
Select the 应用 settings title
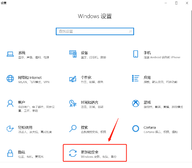pyautogui.click(x=147, y=77)
